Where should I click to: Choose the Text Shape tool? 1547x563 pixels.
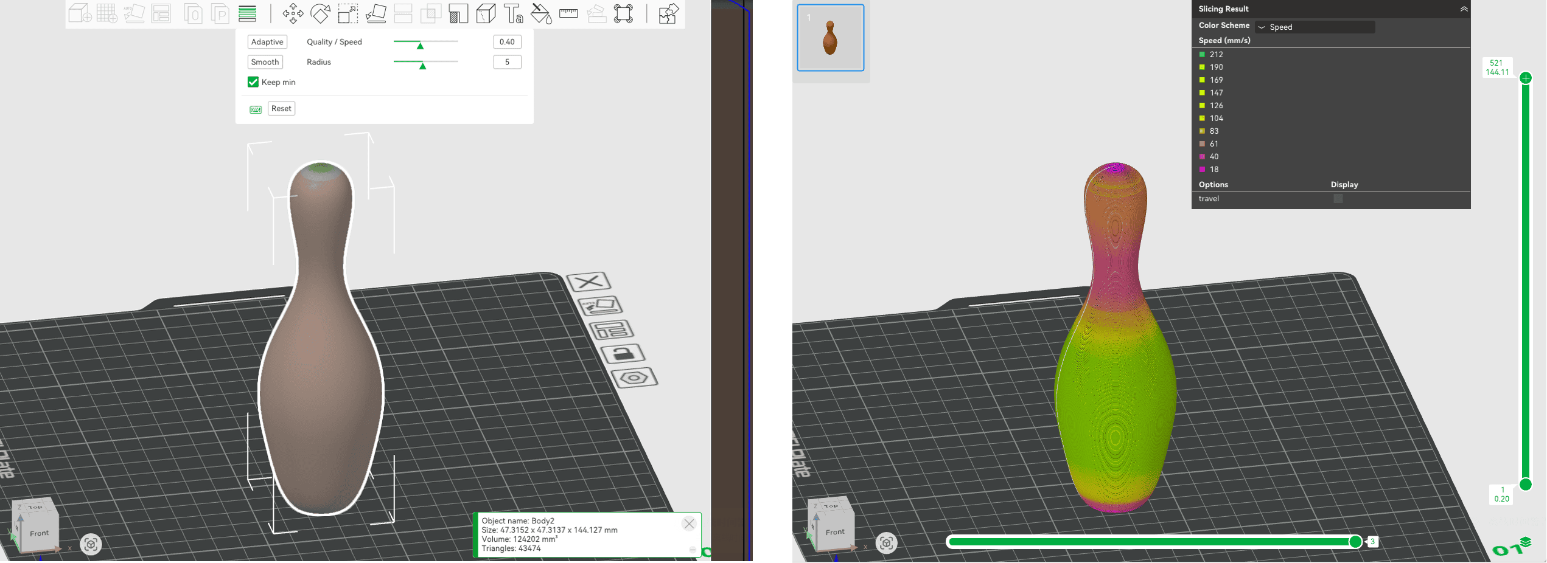pos(513,13)
